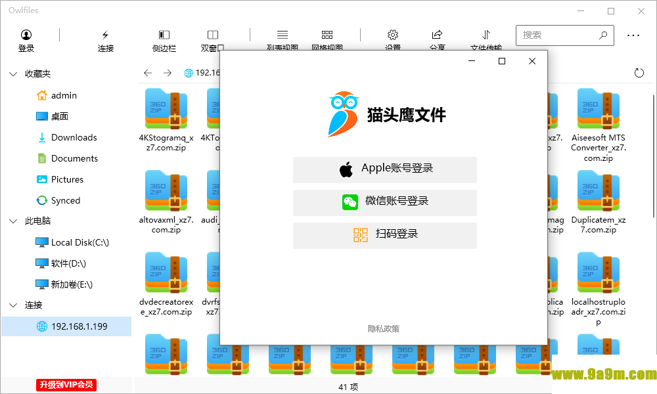Screen dimensions: 657x394
Task: Click the 41 项 status text
Action: click(x=348, y=387)
